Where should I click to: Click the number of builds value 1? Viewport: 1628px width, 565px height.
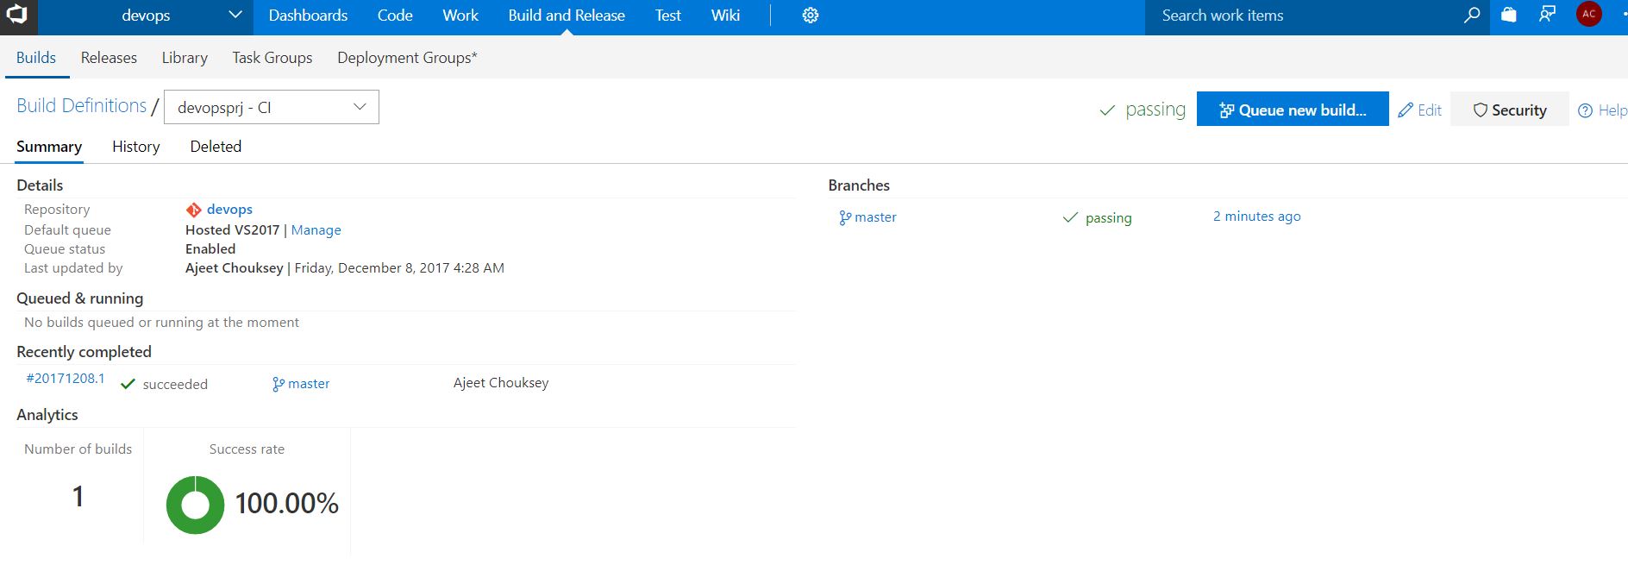pos(78,497)
